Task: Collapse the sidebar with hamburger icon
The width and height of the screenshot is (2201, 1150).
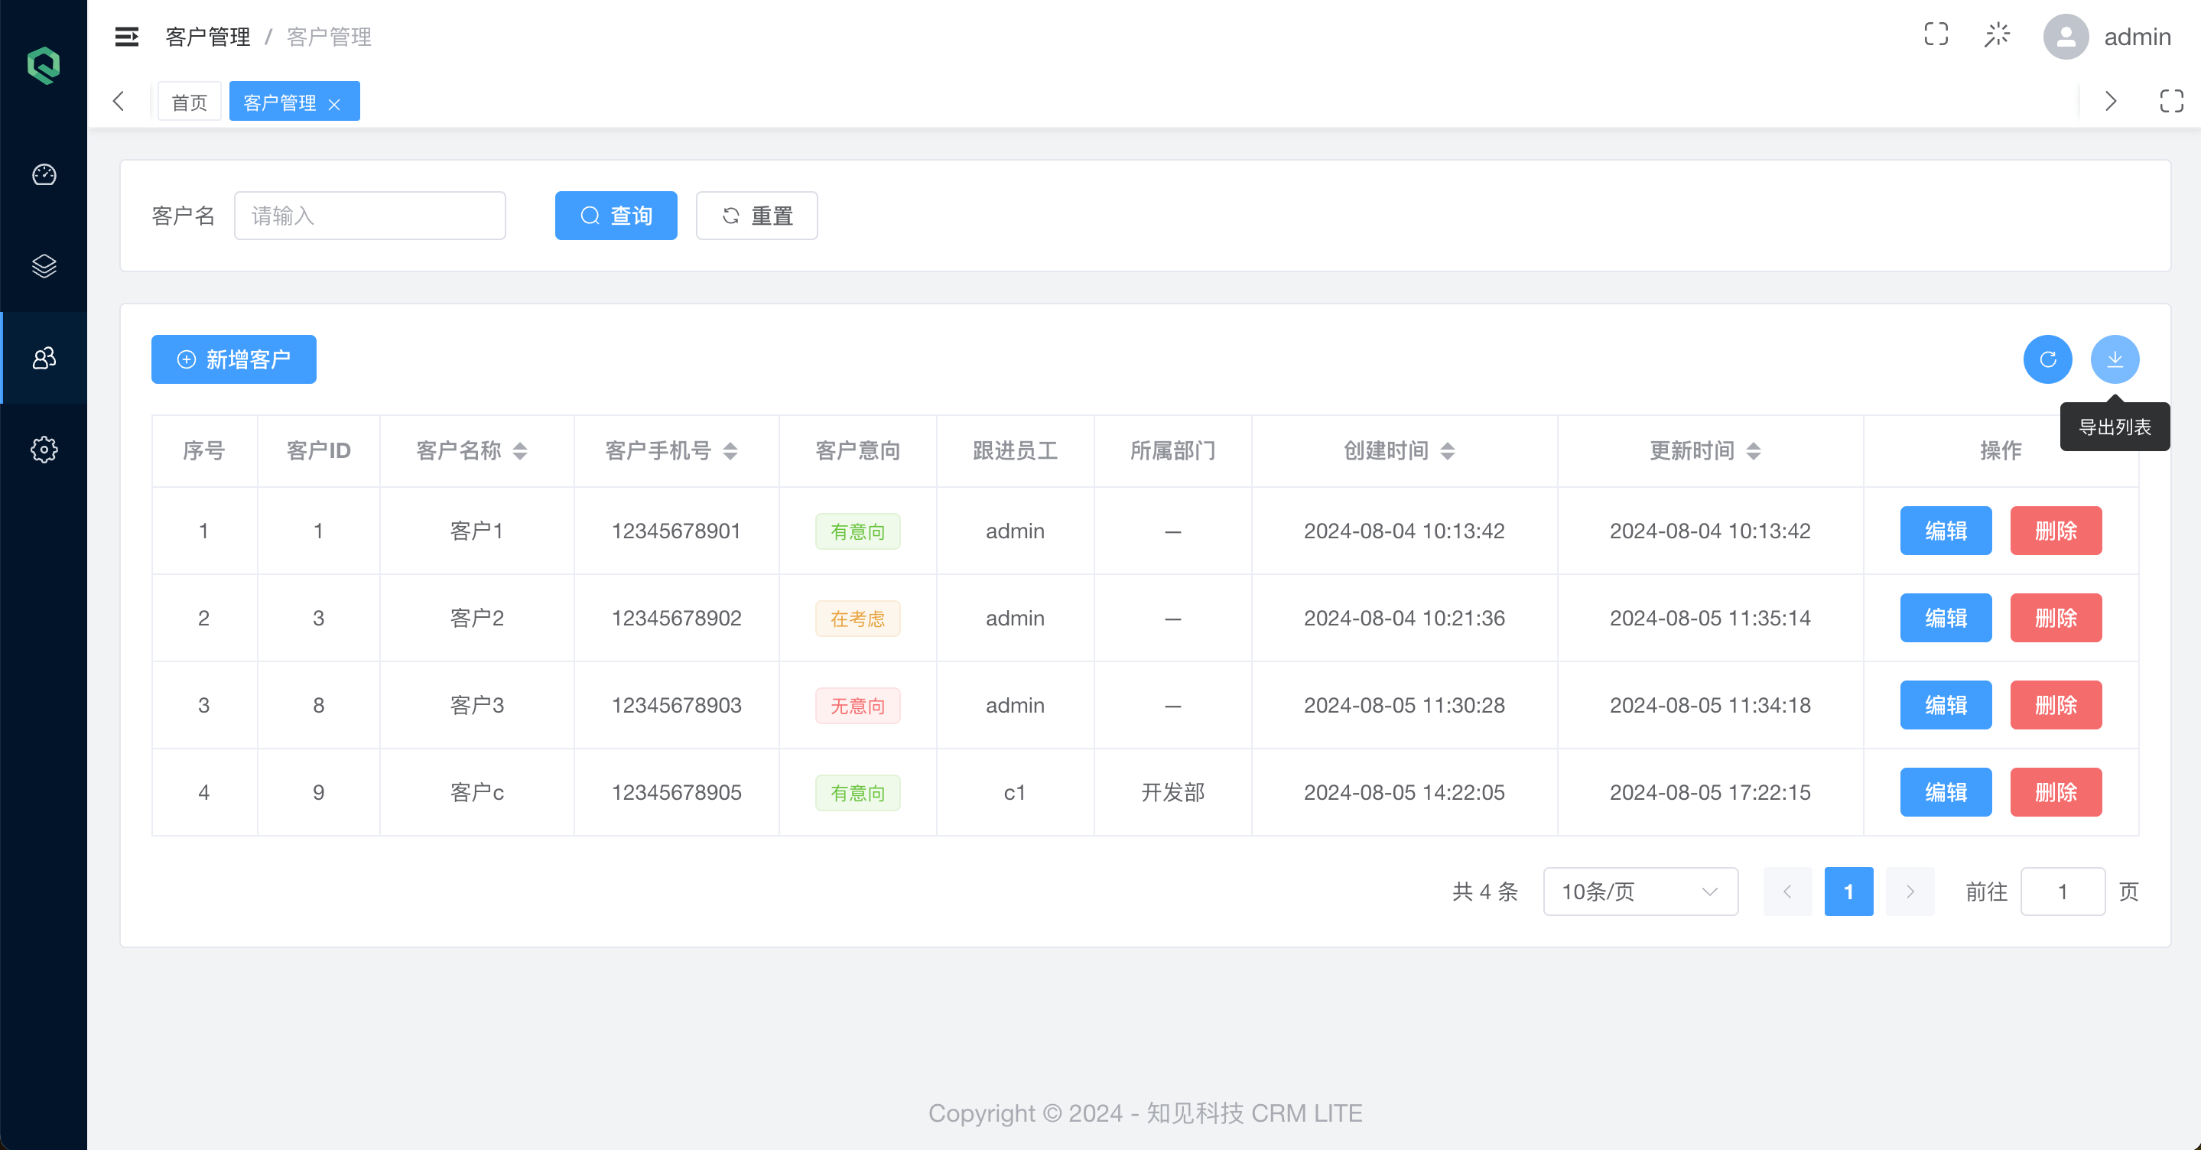Action: pyautogui.click(x=126, y=37)
